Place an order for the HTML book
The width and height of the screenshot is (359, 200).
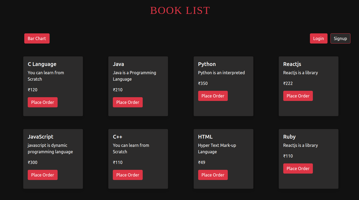pyautogui.click(x=213, y=175)
